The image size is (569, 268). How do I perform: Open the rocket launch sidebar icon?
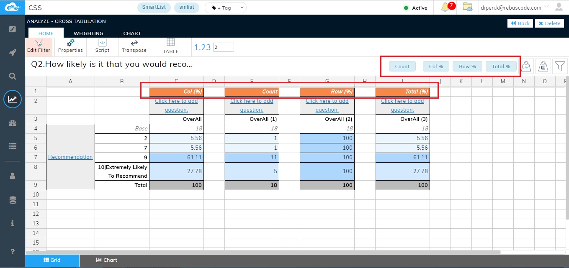click(13, 52)
